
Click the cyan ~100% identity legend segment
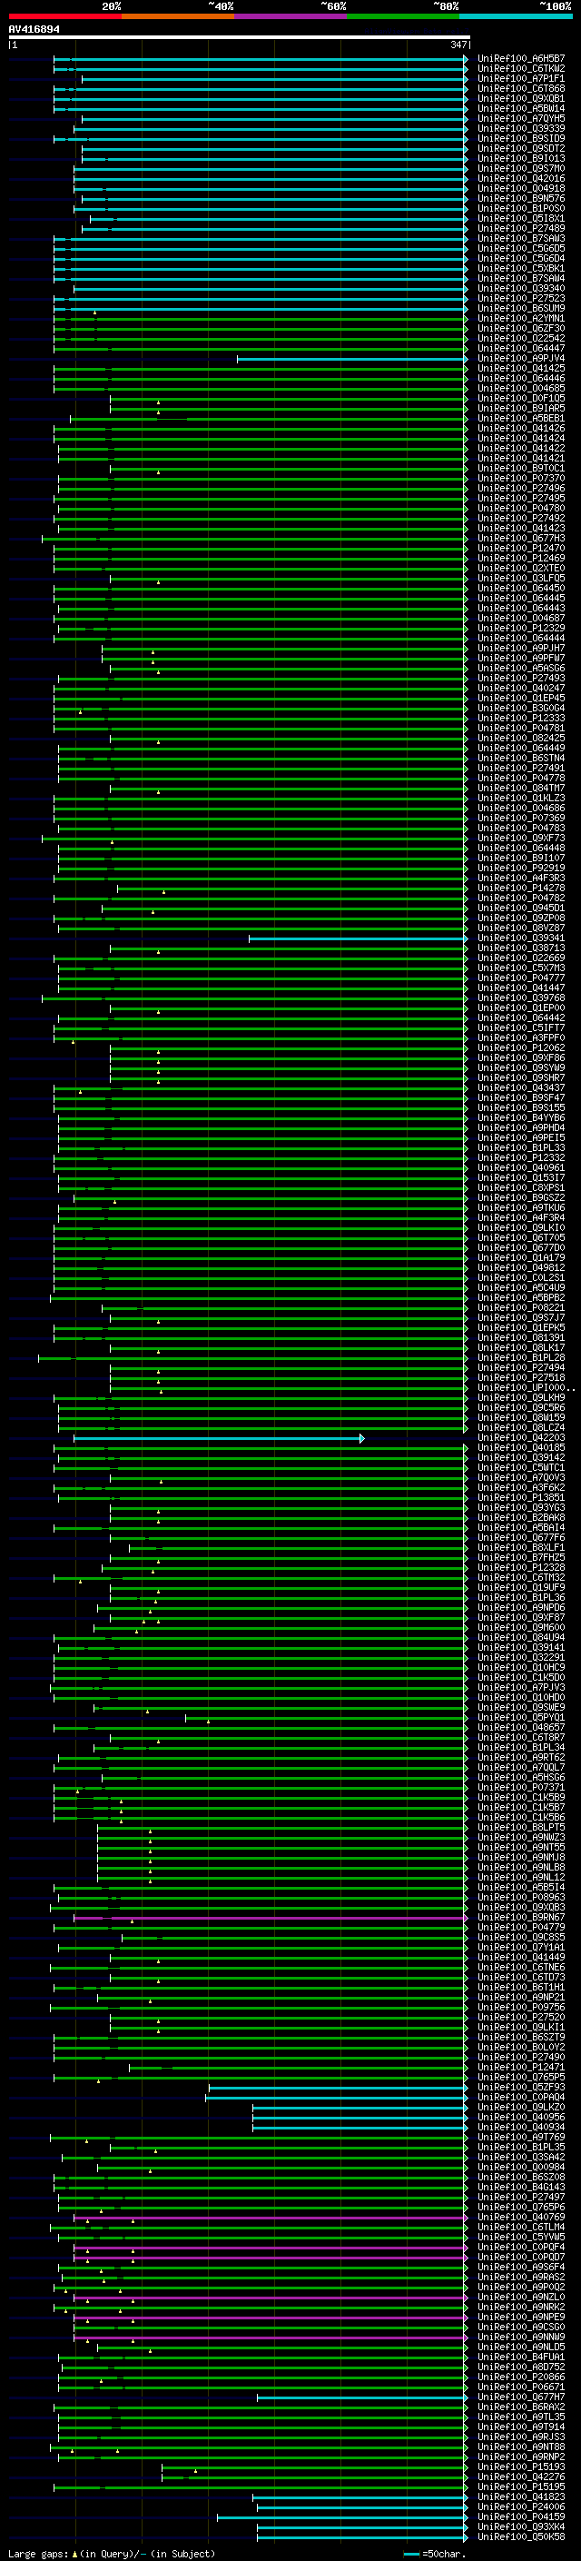tap(516, 16)
